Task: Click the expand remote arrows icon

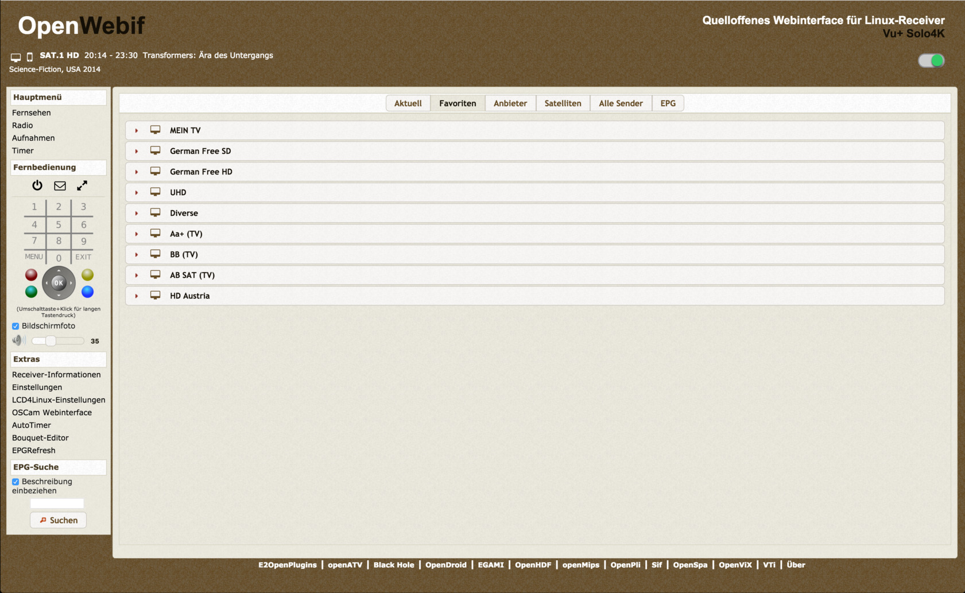Action: tap(82, 185)
